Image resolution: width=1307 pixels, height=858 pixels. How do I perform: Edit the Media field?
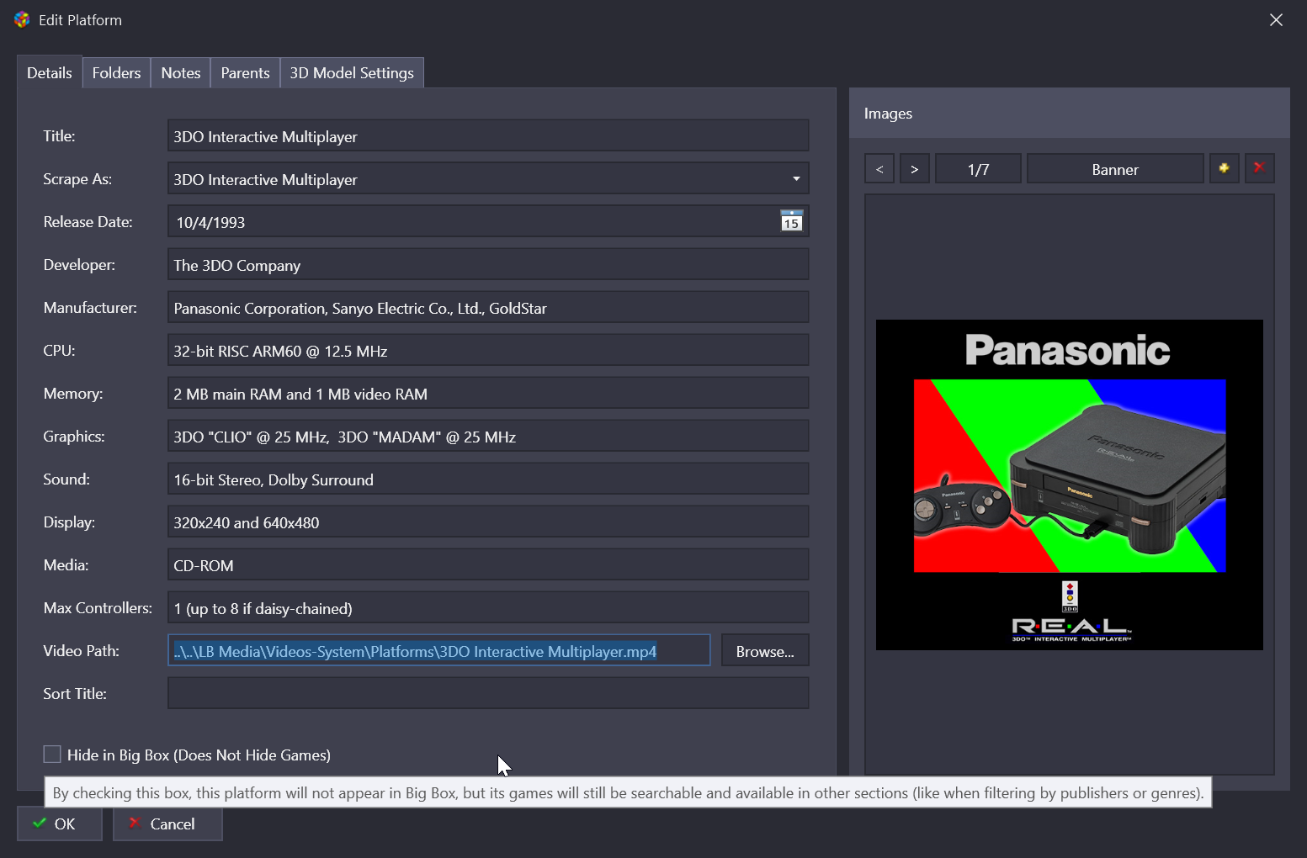pyautogui.click(x=488, y=565)
